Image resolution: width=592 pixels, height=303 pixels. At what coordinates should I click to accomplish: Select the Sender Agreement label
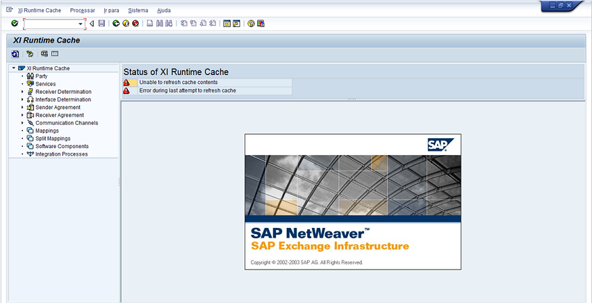tap(58, 107)
